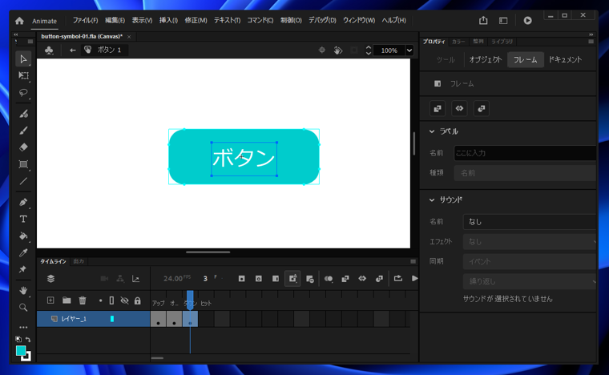This screenshot has height=375, width=609.
Task: Click the Center Stage icon
Action: (321, 50)
